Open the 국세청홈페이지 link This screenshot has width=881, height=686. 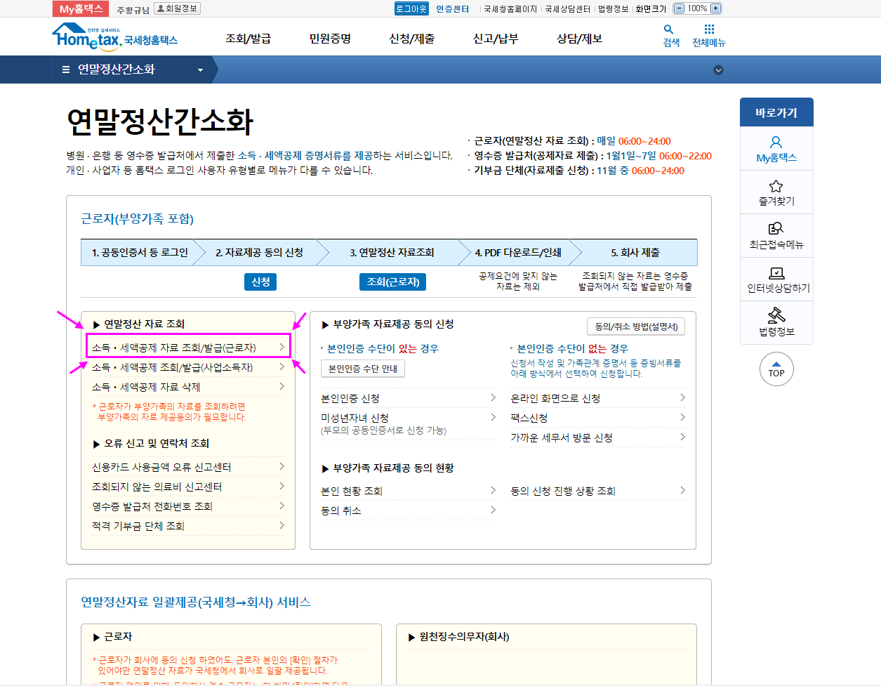pyautogui.click(x=510, y=9)
